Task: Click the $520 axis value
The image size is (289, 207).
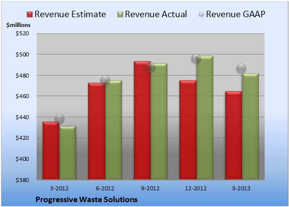Action: (22, 33)
